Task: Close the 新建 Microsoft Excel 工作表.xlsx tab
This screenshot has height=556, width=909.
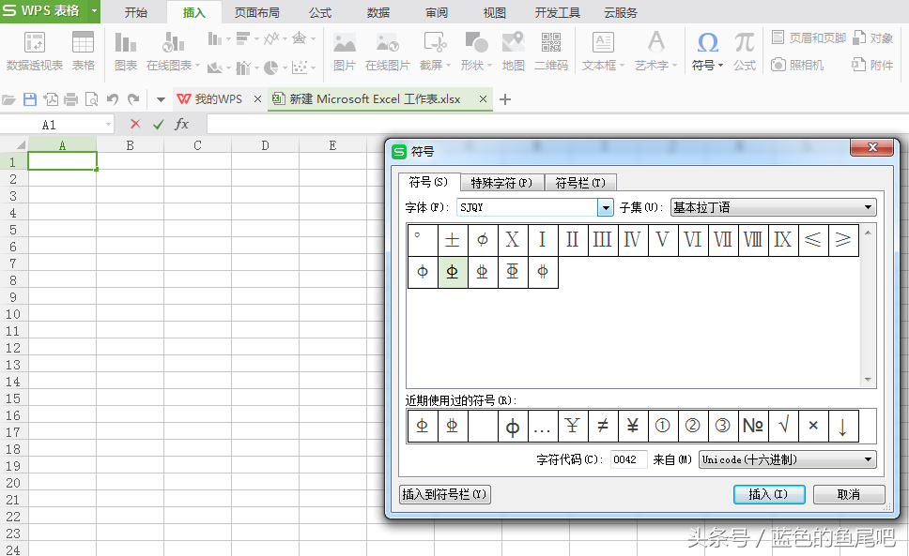Action: point(483,99)
